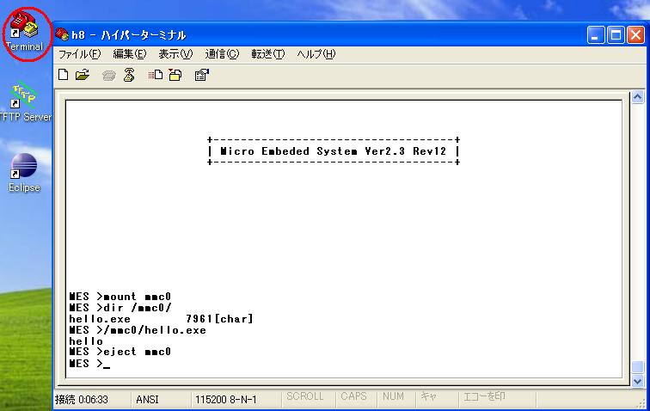Click the New connection toolbar icon
Screen dimensions: 650x411
[64, 75]
